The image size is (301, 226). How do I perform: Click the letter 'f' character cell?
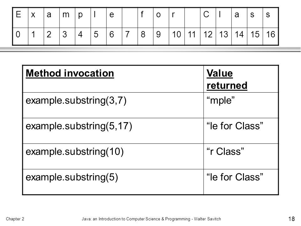pyautogui.click(x=145, y=18)
